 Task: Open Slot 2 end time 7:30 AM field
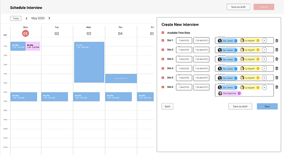[x=201, y=50]
